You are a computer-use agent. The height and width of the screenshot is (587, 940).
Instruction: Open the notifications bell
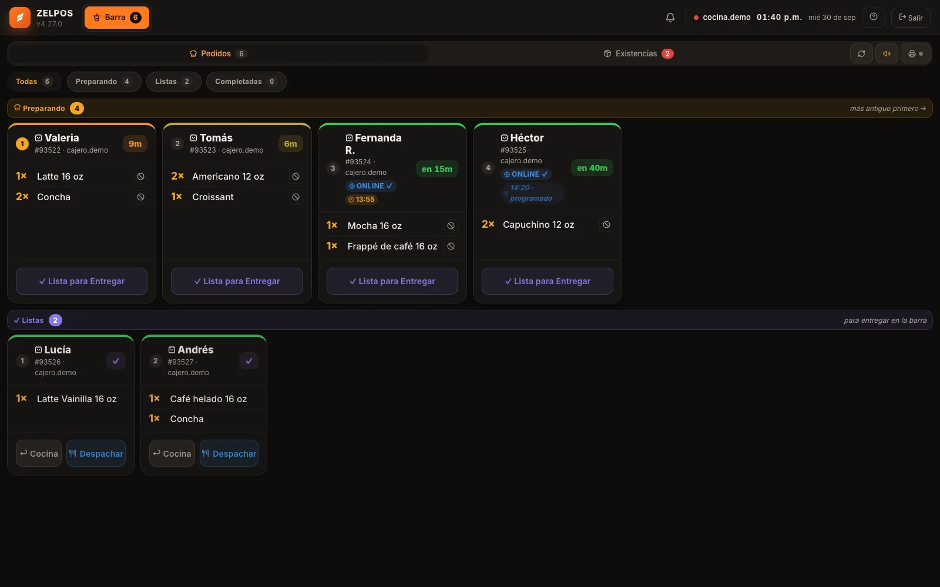click(x=670, y=18)
